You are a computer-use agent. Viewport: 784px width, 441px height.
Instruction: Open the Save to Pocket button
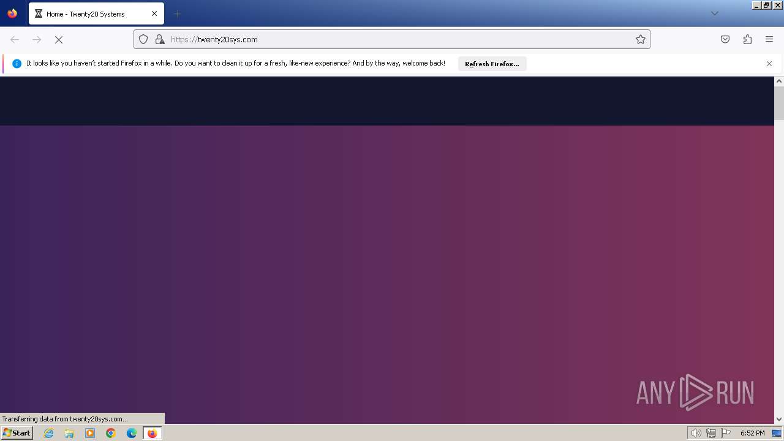(x=725, y=39)
